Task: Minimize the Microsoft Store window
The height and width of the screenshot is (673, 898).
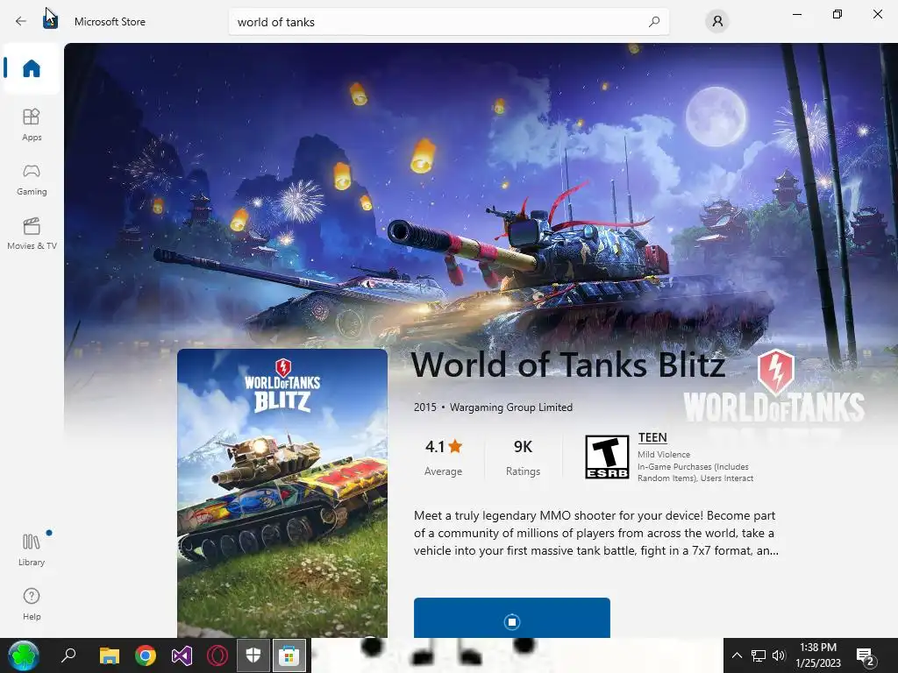Action: (796, 14)
